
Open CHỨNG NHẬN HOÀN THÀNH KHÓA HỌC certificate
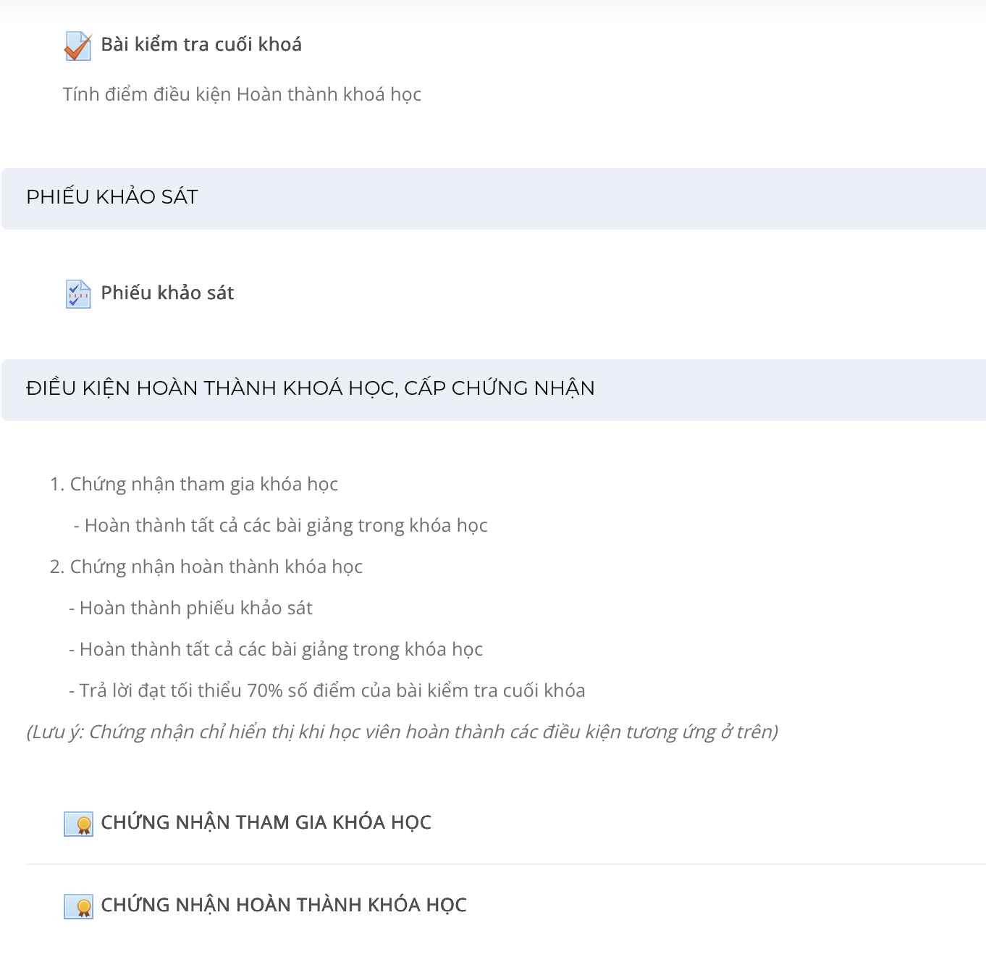click(x=284, y=906)
